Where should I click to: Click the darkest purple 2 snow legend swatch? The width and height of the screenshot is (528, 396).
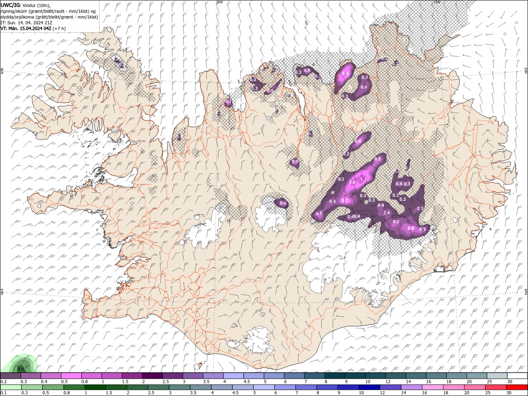tap(152, 375)
